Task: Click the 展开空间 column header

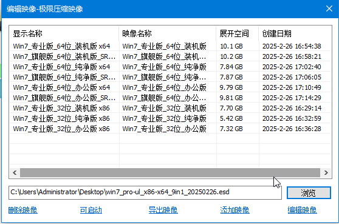Action: pos(238,33)
